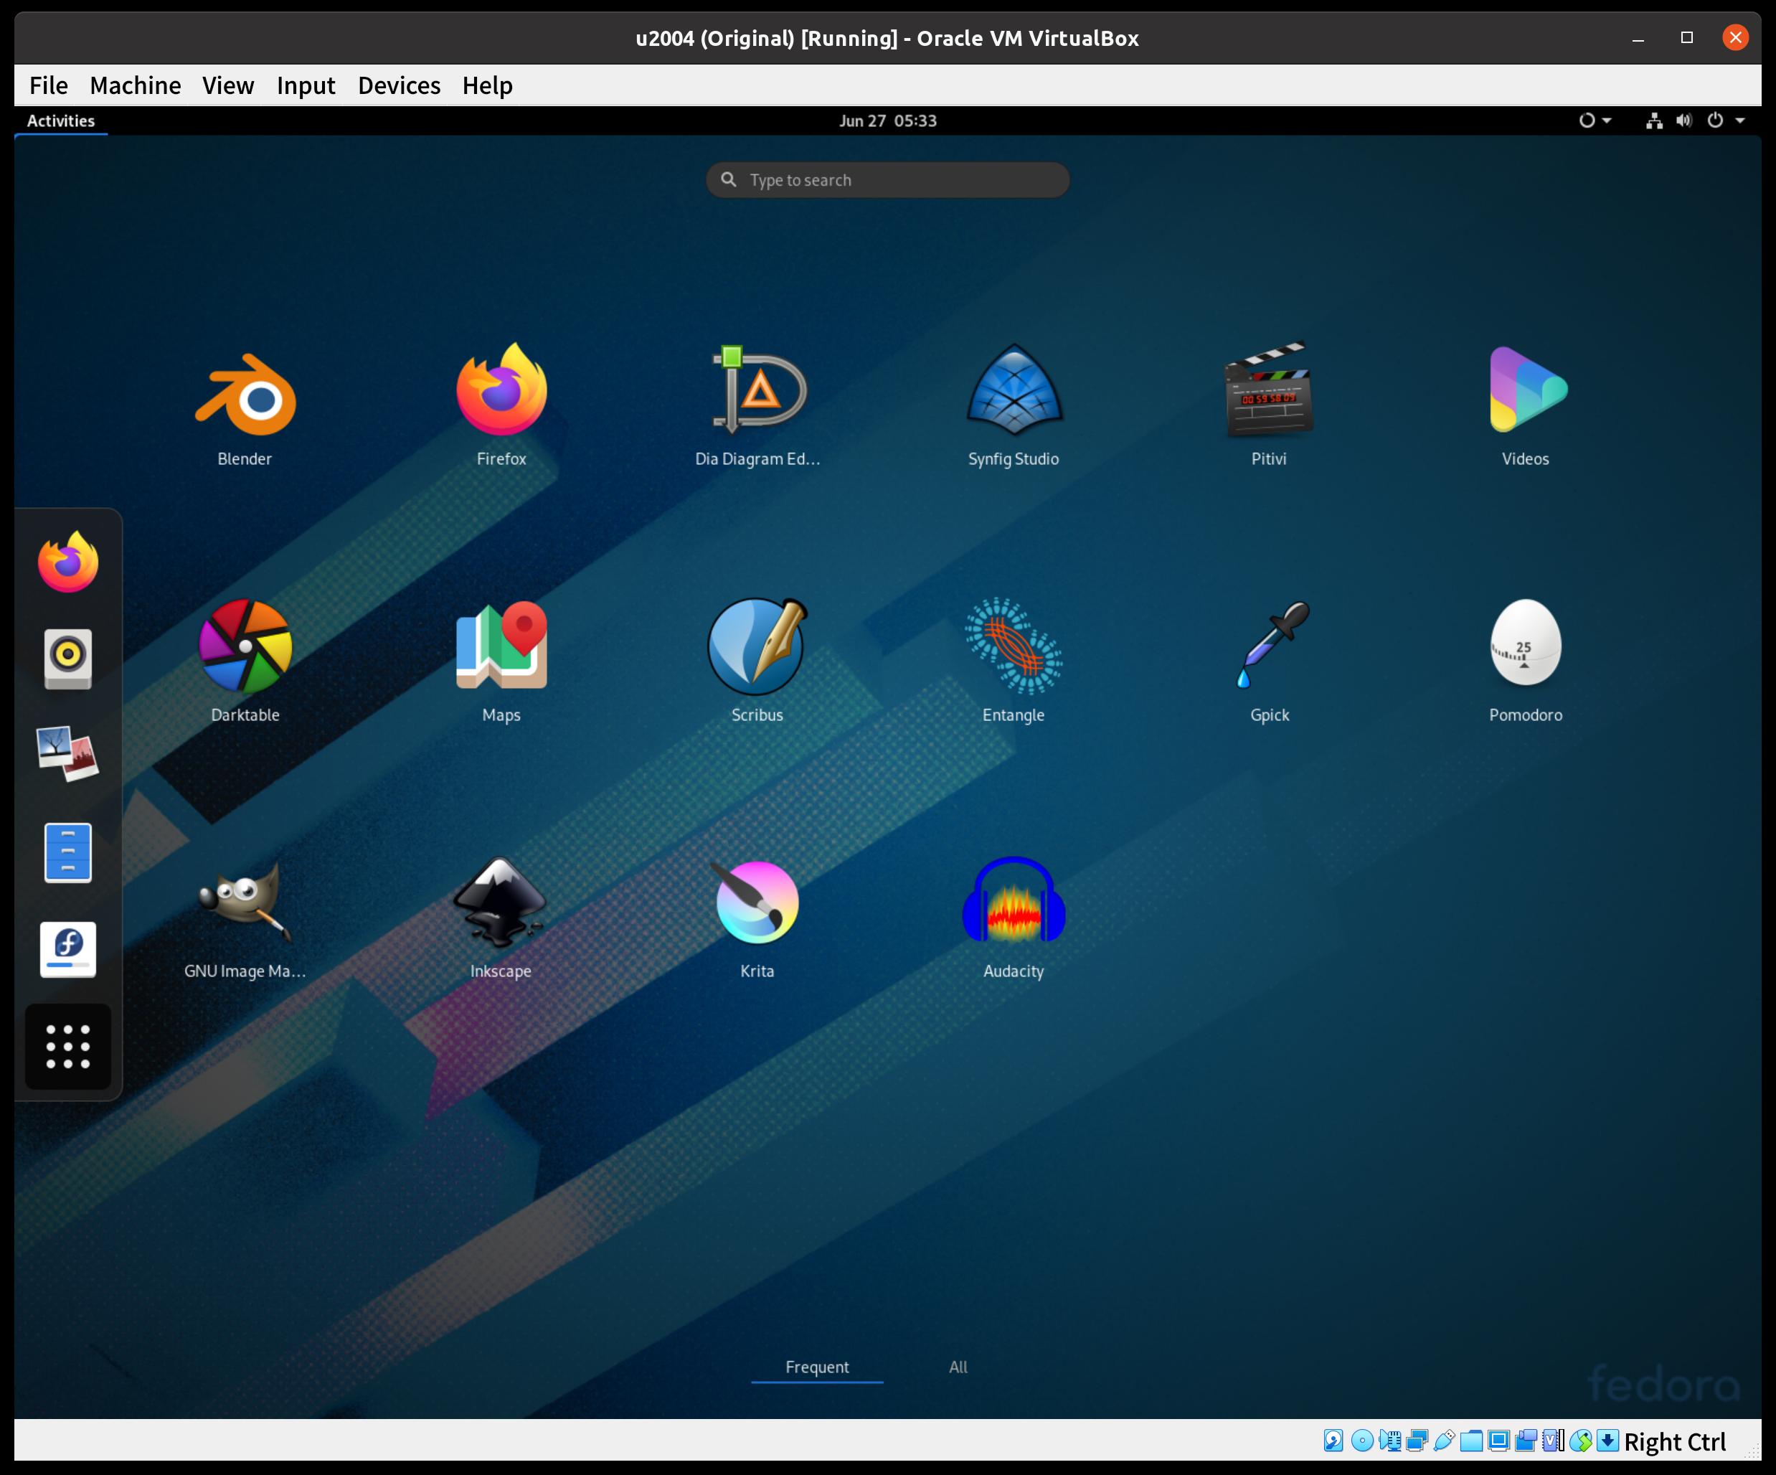Open the VirtualBox File menu
The image size is (1776, 1475).
click(x=48, y=85)
